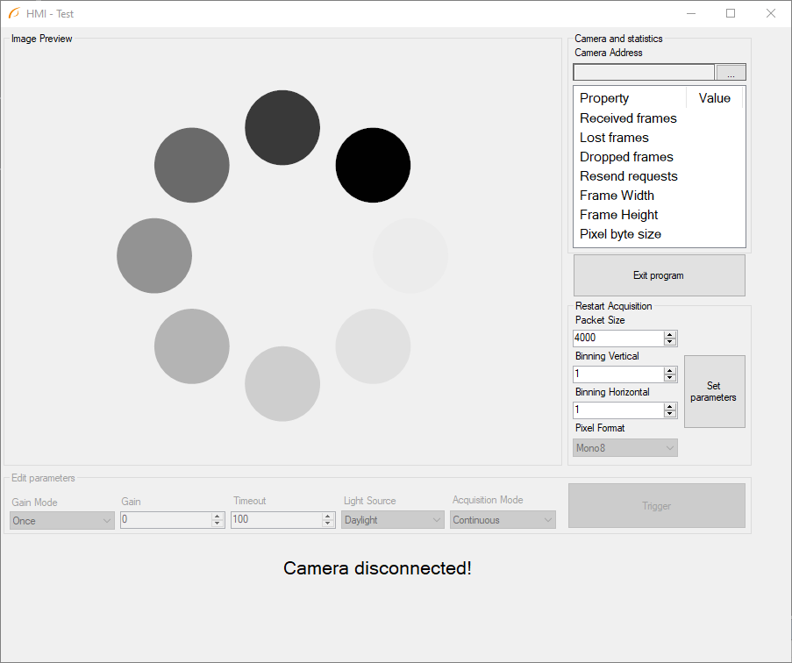Increase Packet Size with up arrow

click(x=670, y=335)
